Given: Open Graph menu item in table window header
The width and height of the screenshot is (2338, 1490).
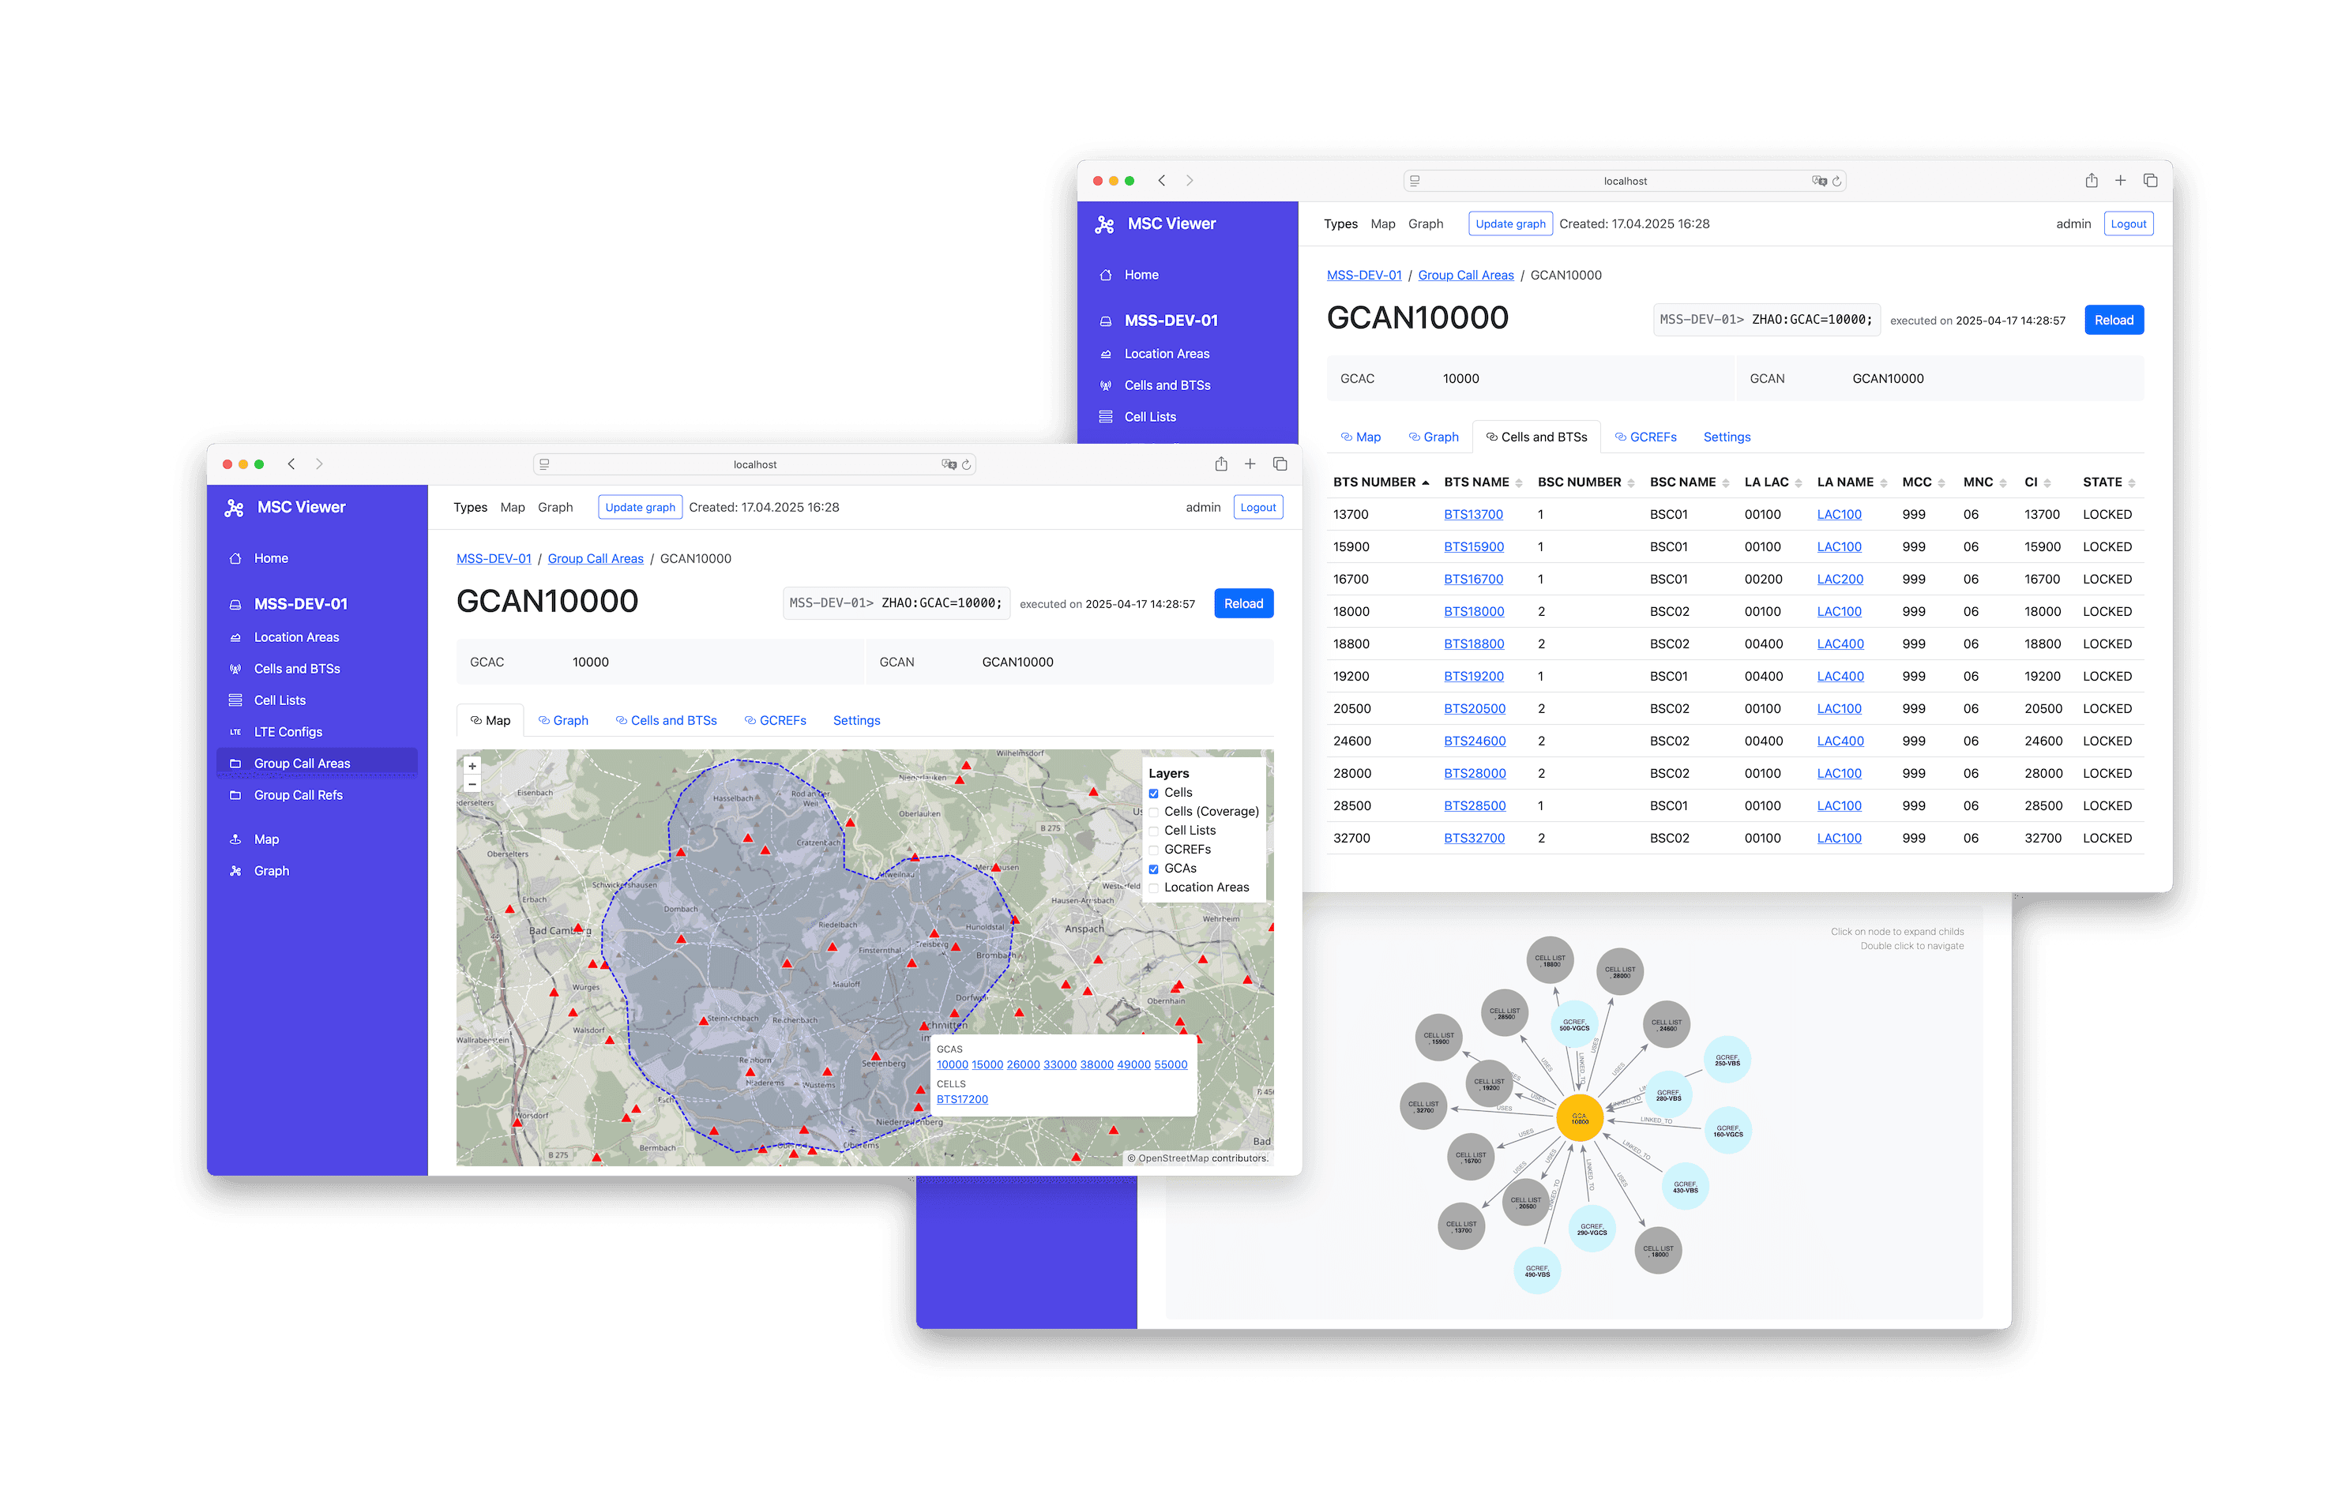Looking at the screenshot, I should 1426,224.
